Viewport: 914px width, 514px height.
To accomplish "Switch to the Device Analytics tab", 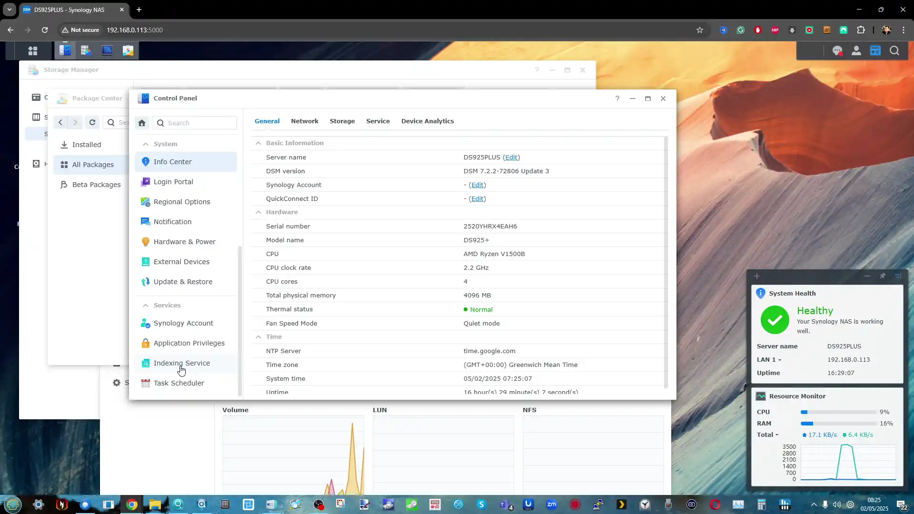I will point(427,121).
